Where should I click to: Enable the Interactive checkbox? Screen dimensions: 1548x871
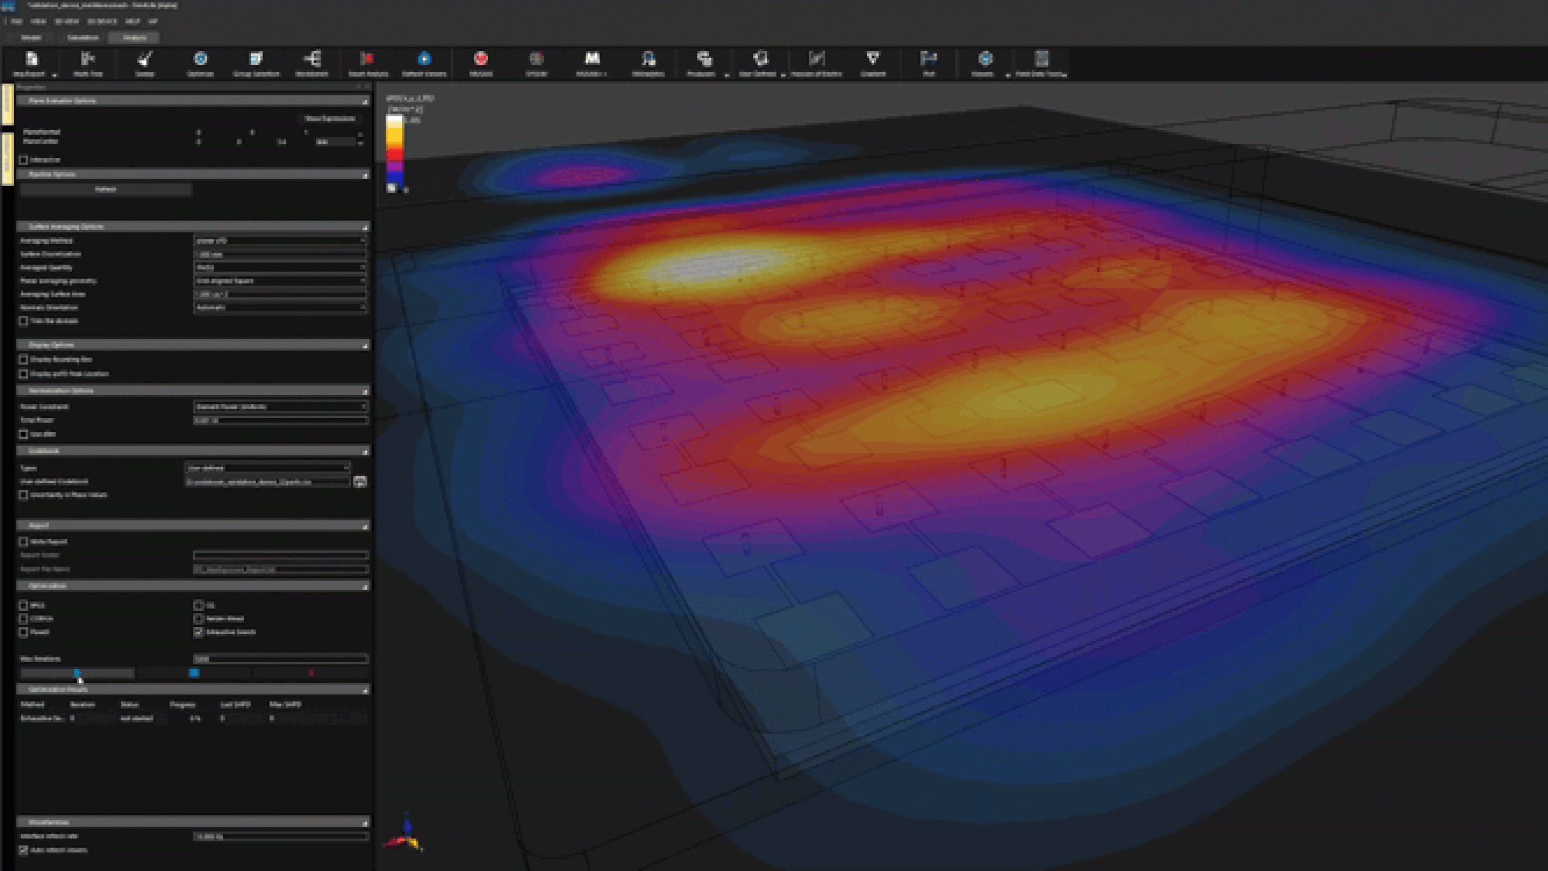(24, 159)
